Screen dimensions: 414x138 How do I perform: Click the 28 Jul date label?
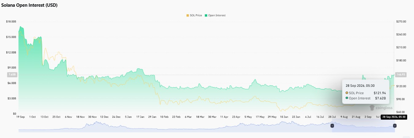[x=332, y=117]
